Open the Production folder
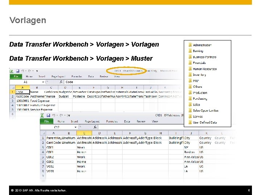 pyautogui.click(x=198, y=93)
